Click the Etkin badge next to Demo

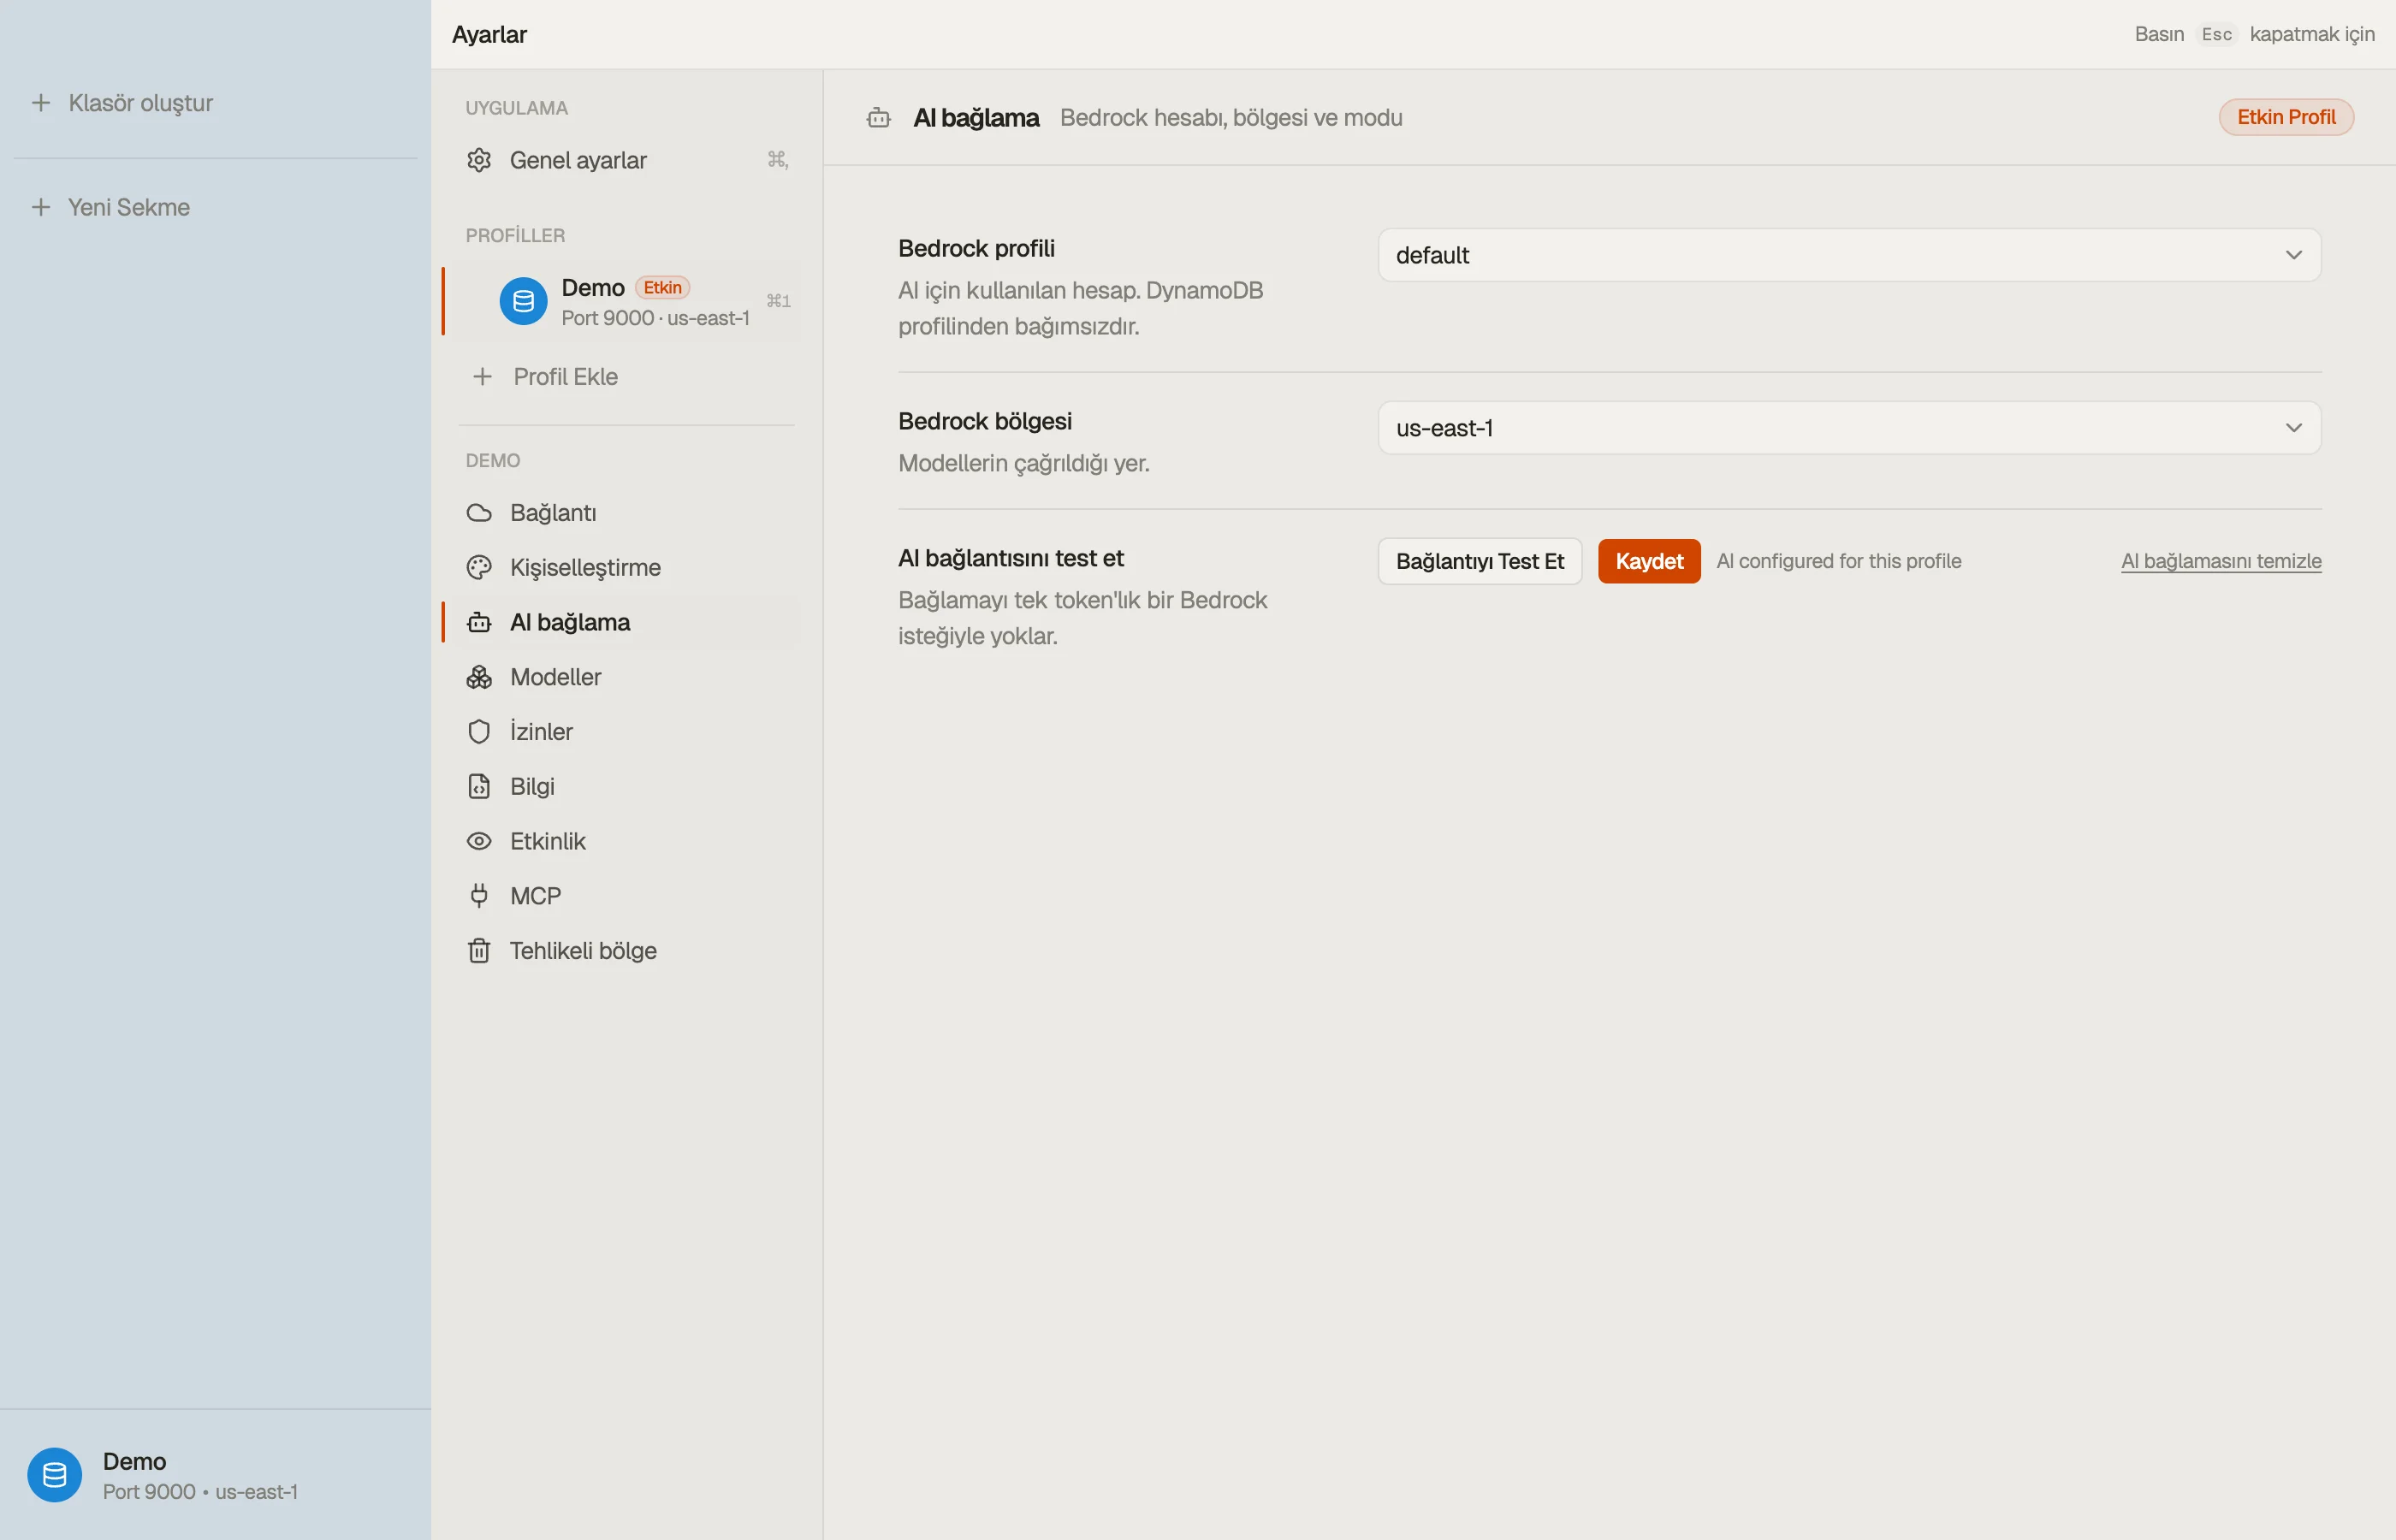pyautogui.click(x=662, y=288)
